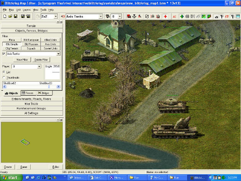This screenshot has width=241, height=181.
Task: Click the multicolor terrain layer icon
Action: pos(209,16)
